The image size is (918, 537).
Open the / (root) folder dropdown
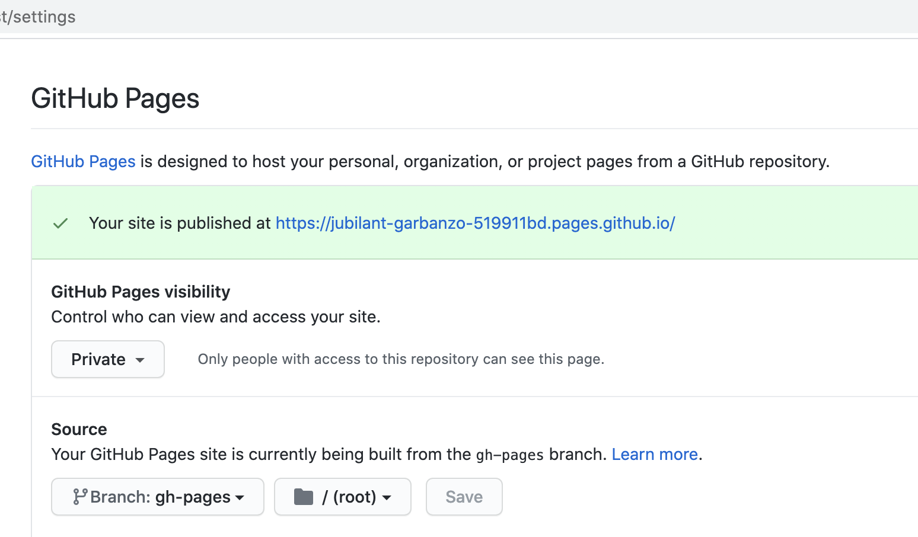343,497
